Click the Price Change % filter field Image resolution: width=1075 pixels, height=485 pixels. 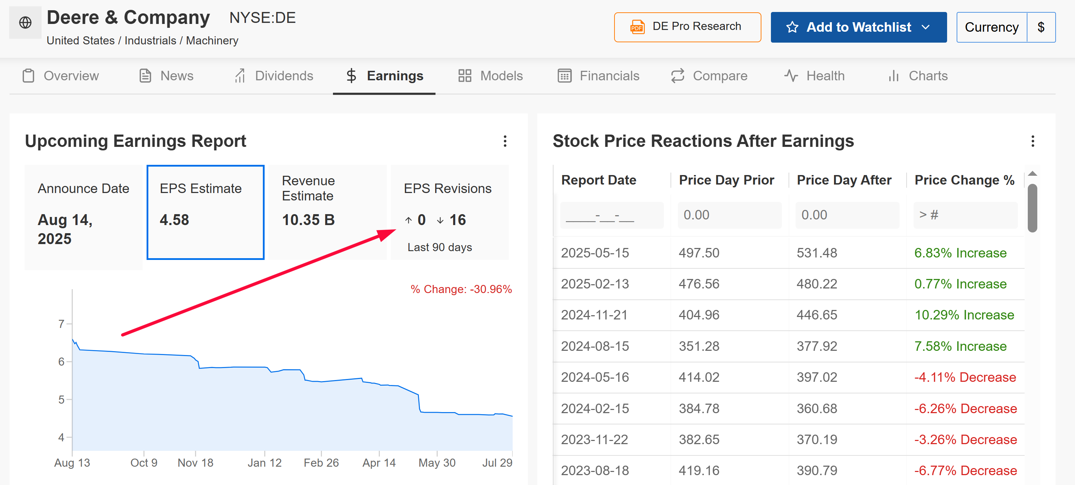pos(965,215)
